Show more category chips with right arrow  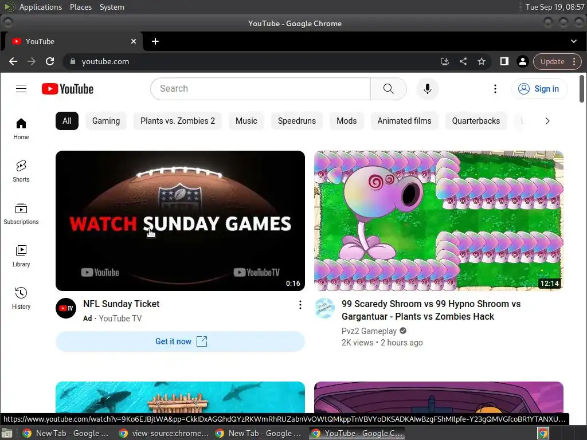click(547, 121)
